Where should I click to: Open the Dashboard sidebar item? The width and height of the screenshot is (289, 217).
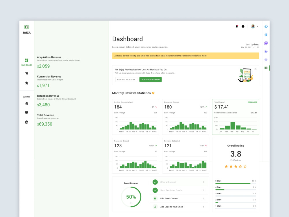[27, 62]
